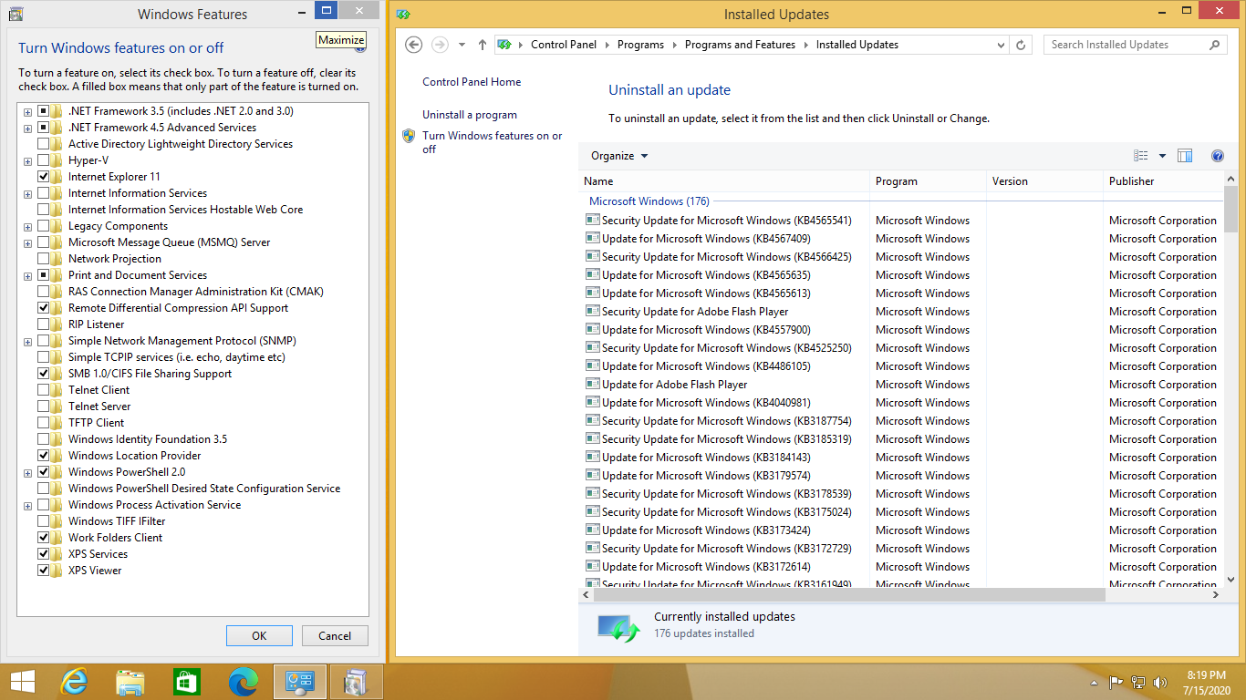Expand the Hyper-V tree node

pos(28,161)
